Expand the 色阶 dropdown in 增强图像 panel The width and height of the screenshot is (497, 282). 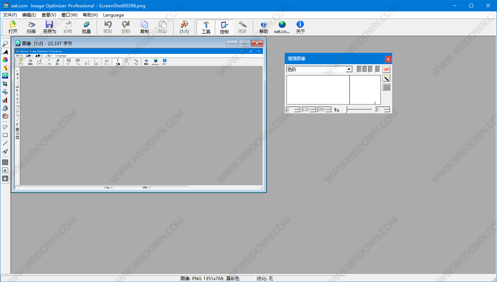coord(349,69)
